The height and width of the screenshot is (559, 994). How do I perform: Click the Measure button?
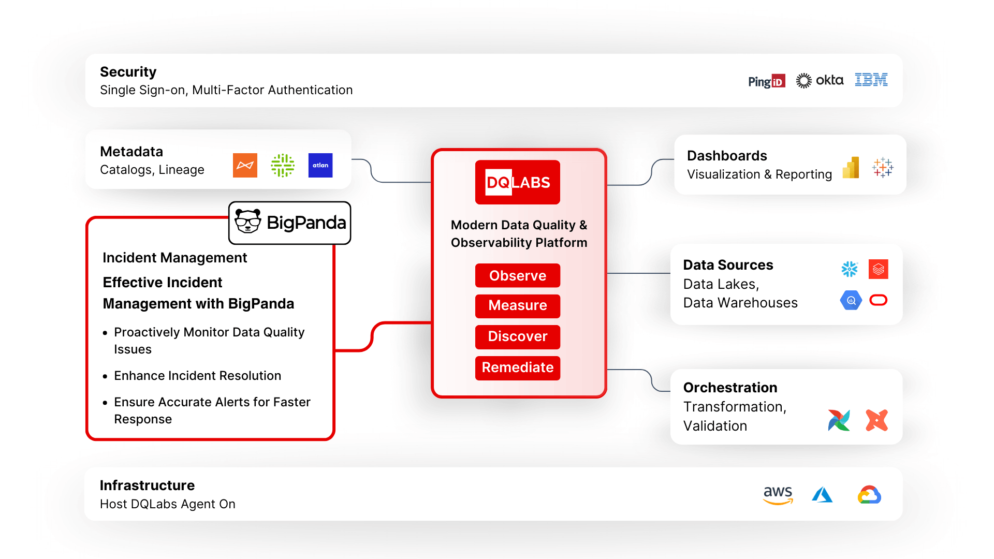pyautogui.click(x=518, y=305)
